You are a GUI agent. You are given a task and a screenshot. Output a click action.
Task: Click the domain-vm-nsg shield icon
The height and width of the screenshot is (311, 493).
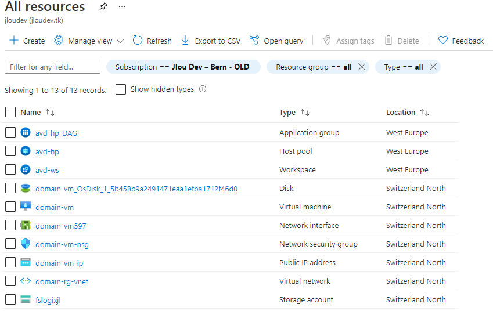point(26,244)
